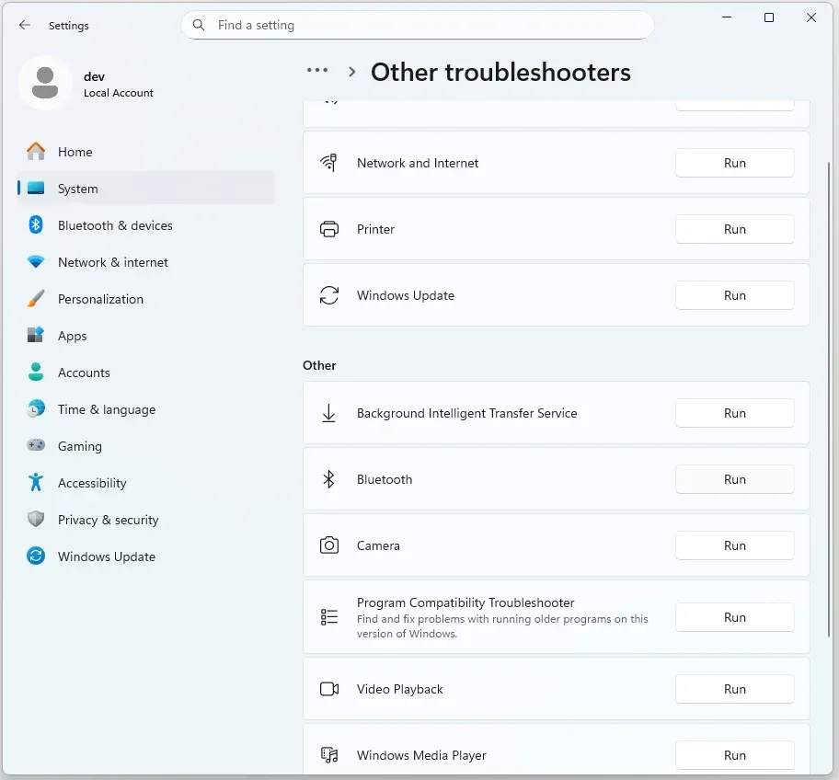The image size is (839, 780).
Task: Expand the breadcrumb ellipsis menu
Action: point(317,70)
